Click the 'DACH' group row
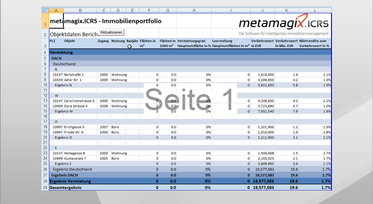373x204 pixels. (190, 58)
